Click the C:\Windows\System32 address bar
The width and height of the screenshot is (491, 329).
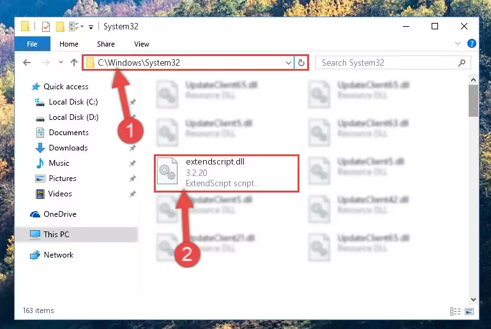[x=188, y=62]
